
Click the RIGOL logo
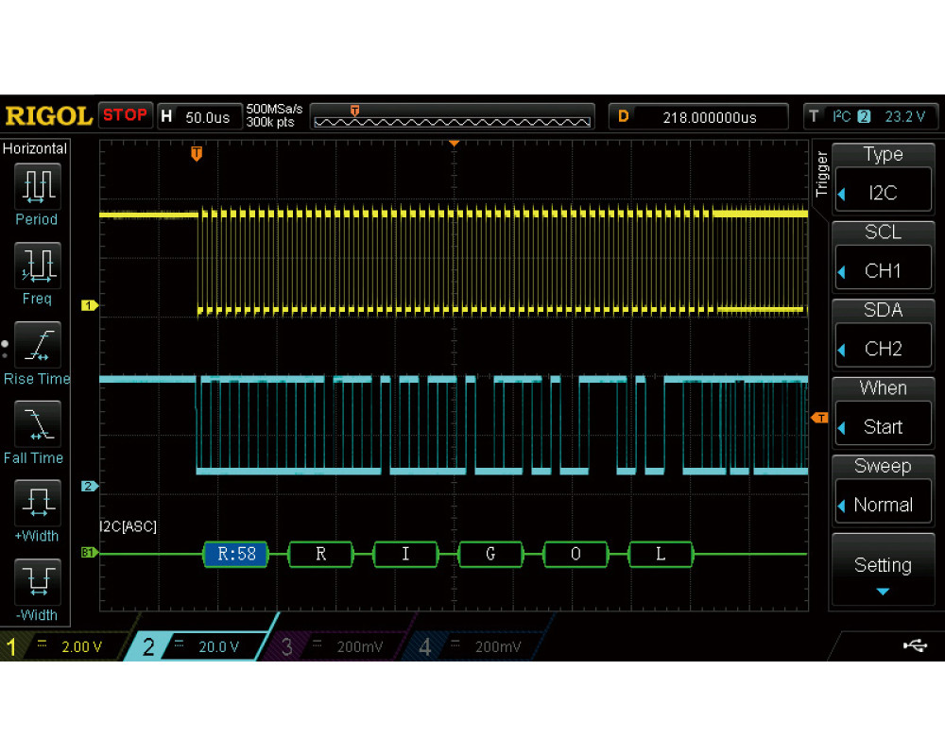(48, 115)
